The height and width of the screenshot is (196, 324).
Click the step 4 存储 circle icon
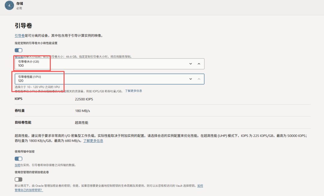click(x=9, y=5)
